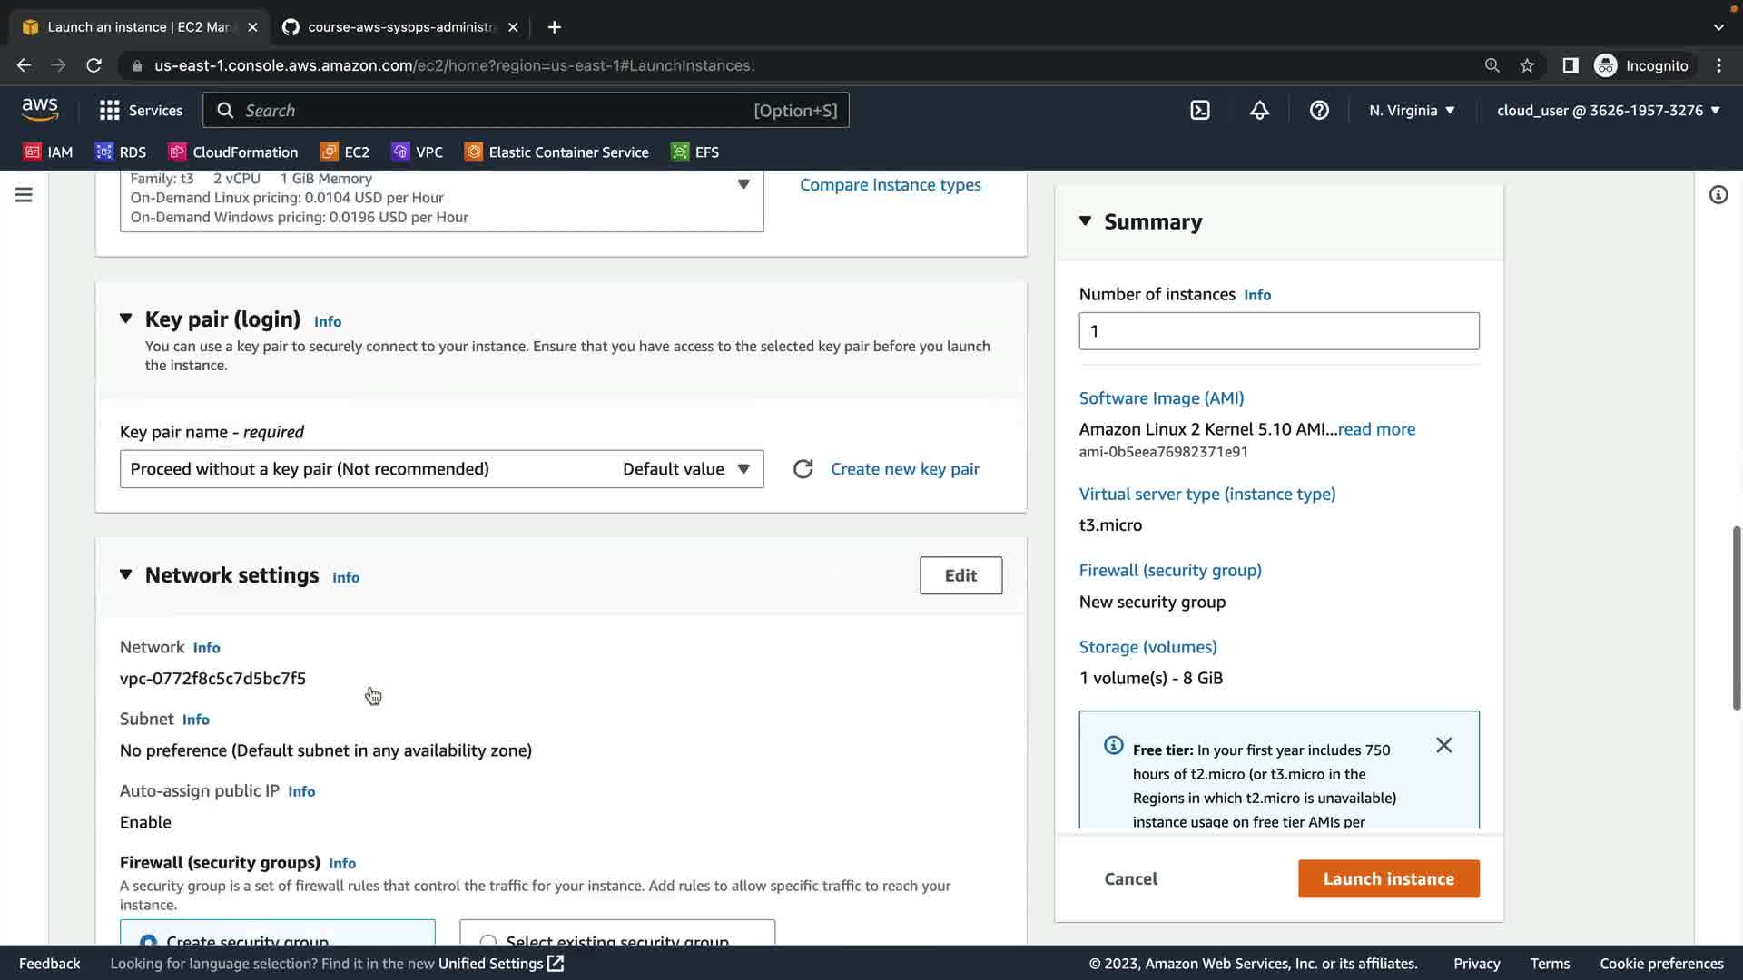1743x980 pixels.
Task: Open the Key pair name dropdown
Action: coord(441,469)
